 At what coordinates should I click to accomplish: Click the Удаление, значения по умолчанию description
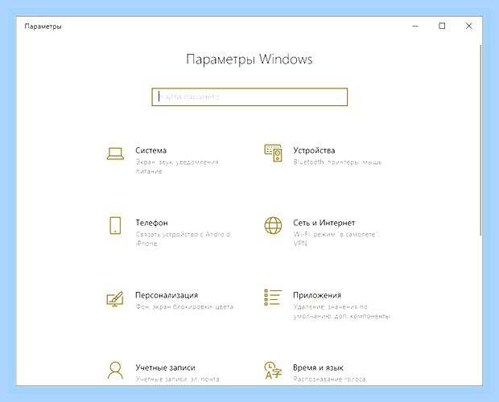(x=341, y=311)
